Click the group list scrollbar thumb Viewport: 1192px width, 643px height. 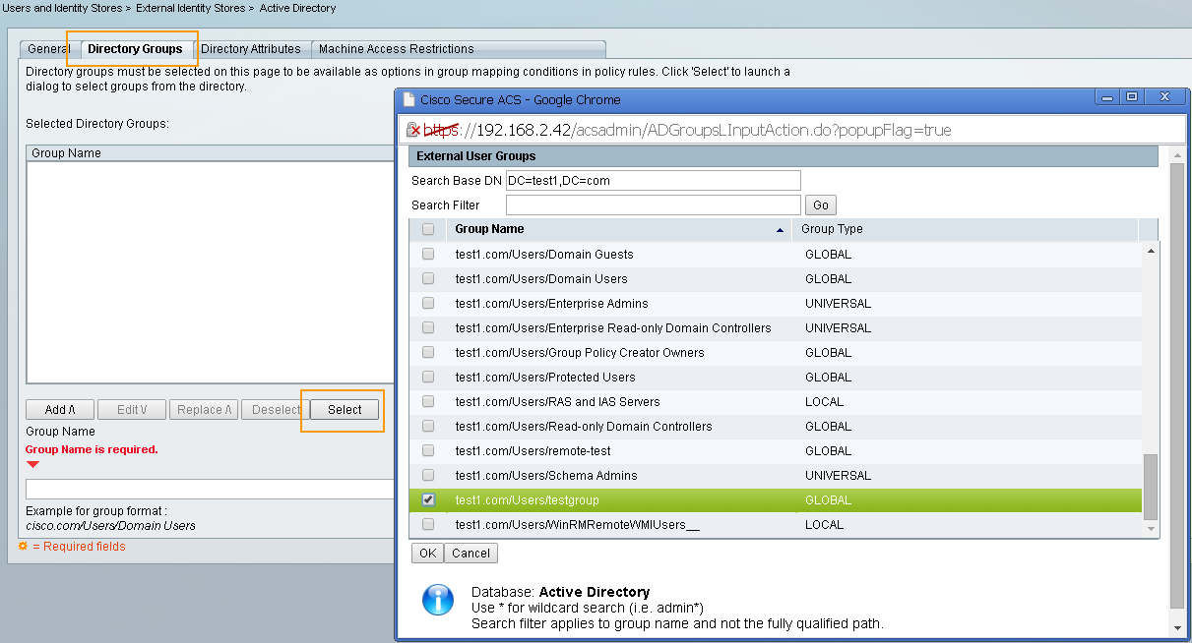tap(1150, 488)
